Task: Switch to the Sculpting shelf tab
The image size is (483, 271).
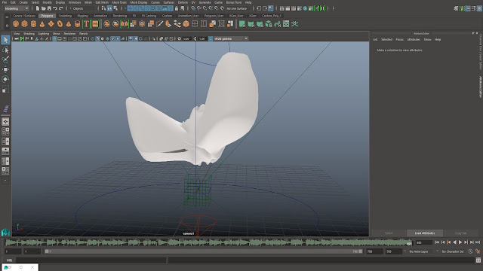Action: (65, 16)
